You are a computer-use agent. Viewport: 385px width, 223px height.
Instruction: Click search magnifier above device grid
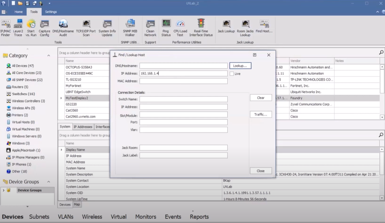[381, 53]
